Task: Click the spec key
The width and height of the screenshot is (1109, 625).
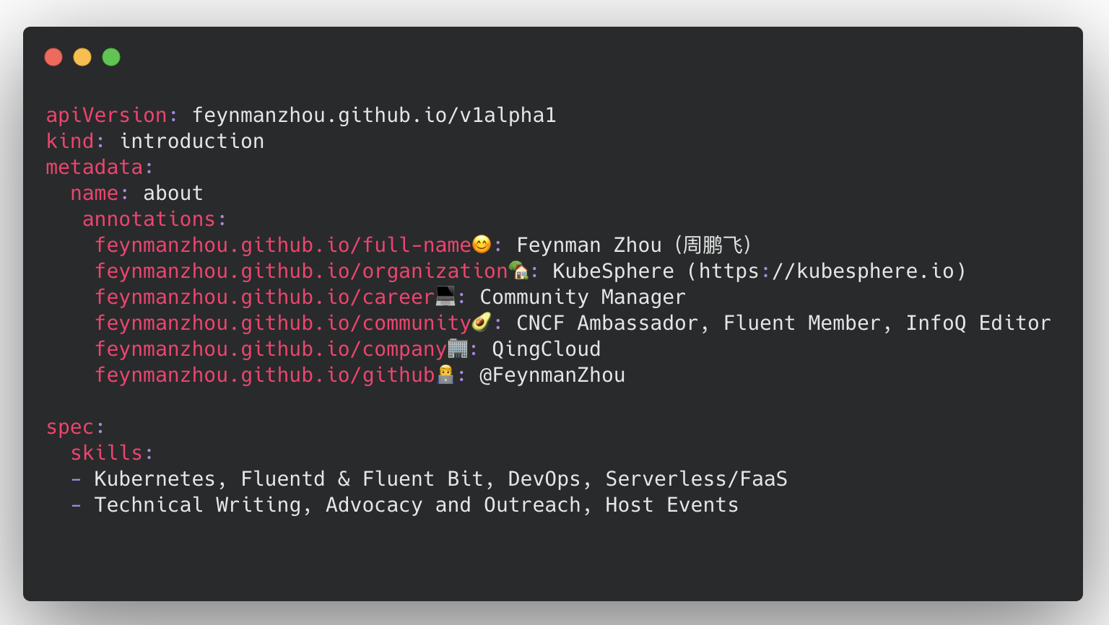Action: (x=70, y=427)
